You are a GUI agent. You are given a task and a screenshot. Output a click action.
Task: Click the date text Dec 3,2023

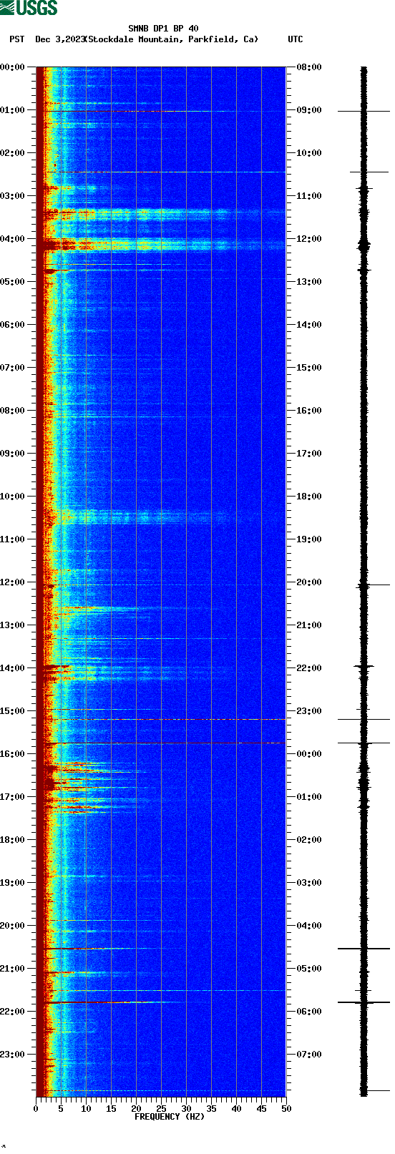(x=59, y=39)
